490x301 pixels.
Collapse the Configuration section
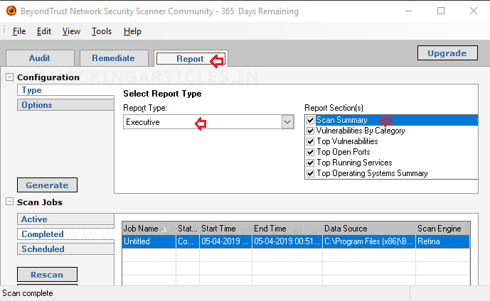(x=10, y=77)
